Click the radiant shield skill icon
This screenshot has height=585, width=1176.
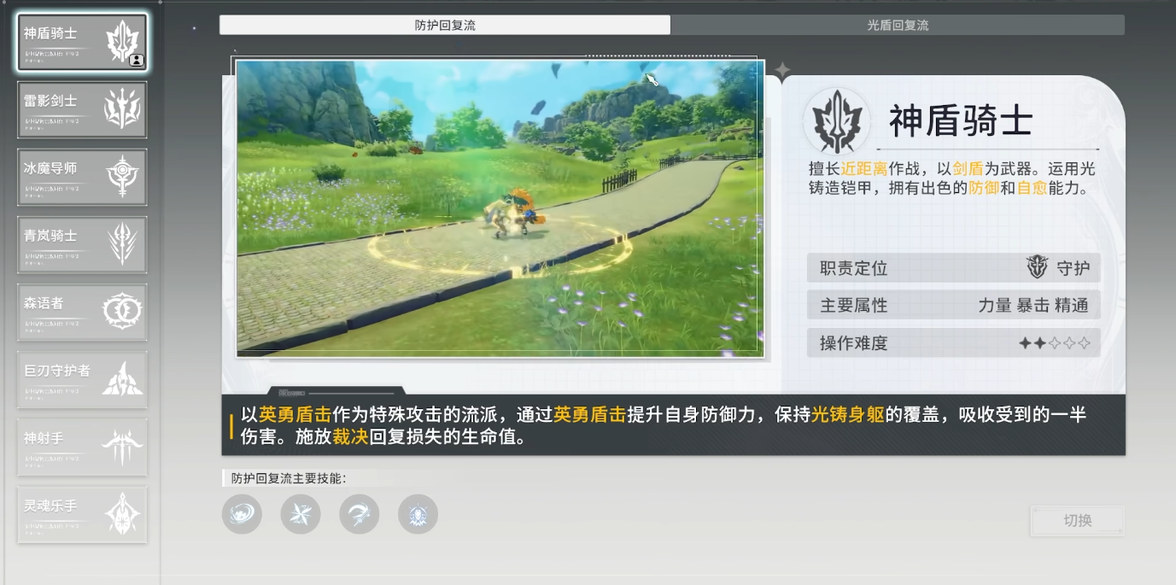tap(418, 514)
